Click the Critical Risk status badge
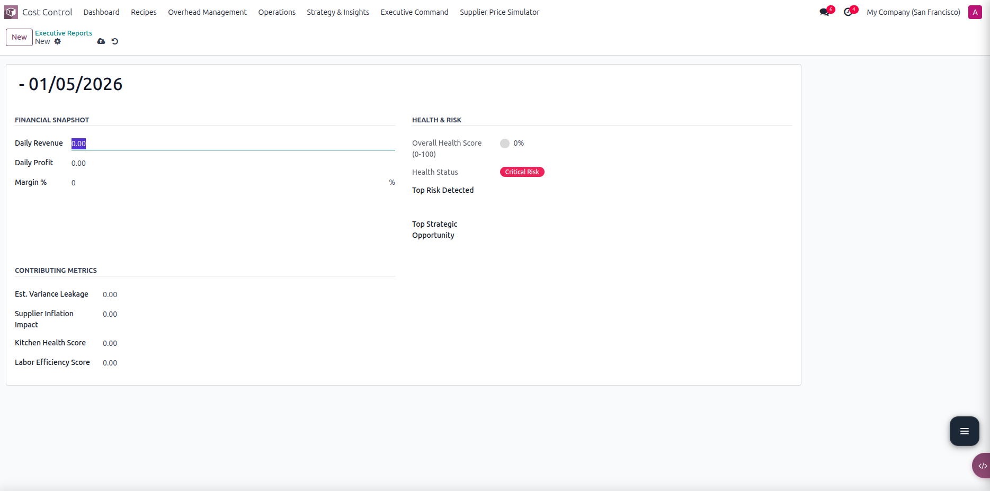Image resolution: width=990 pixels, height=491 pixels. click(x=522, y=172)
